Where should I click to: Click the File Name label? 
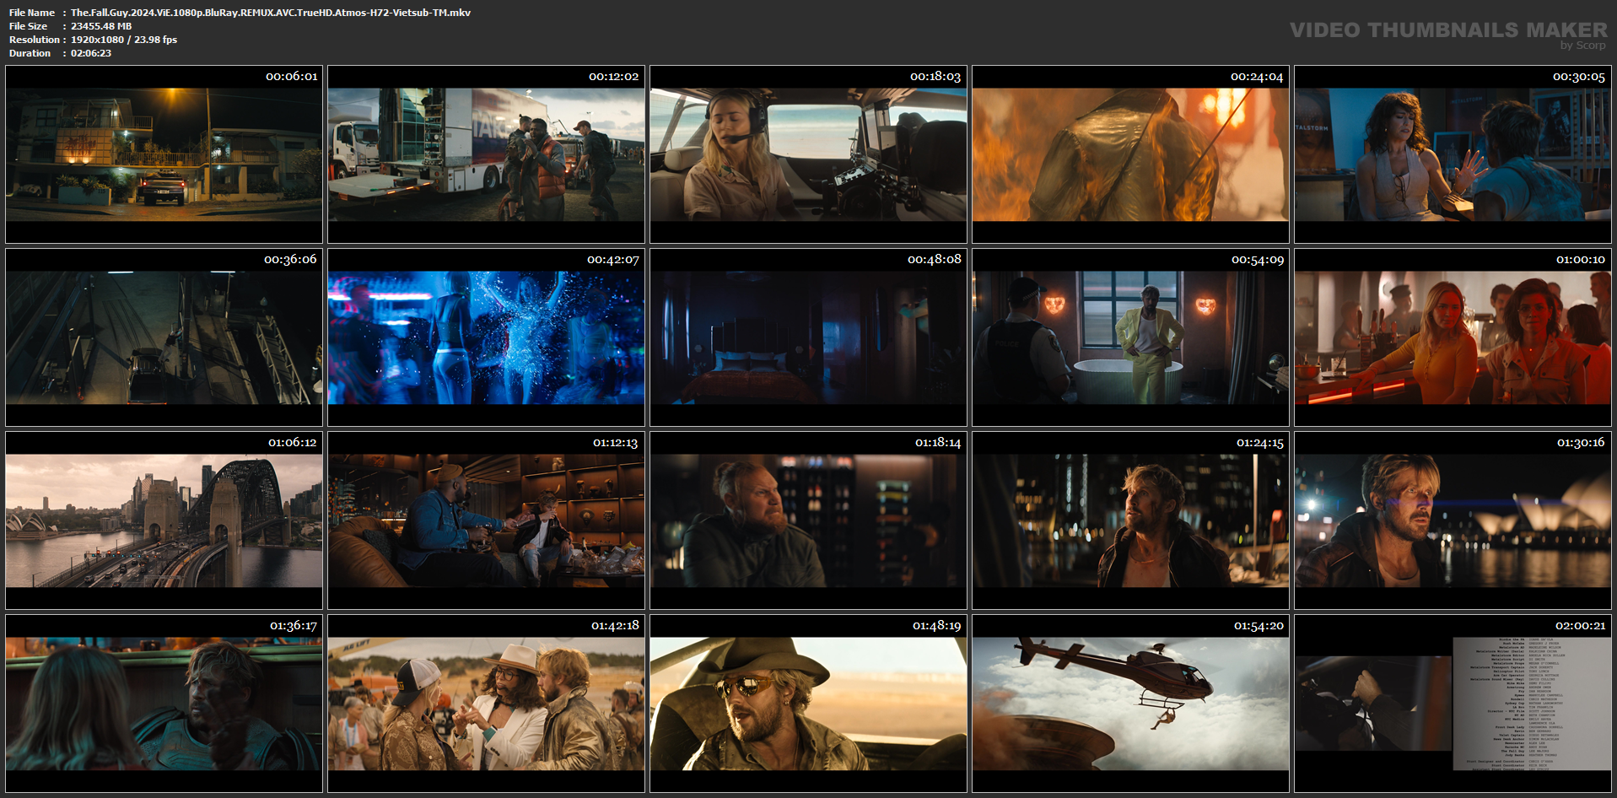click(x=32, y=13)
